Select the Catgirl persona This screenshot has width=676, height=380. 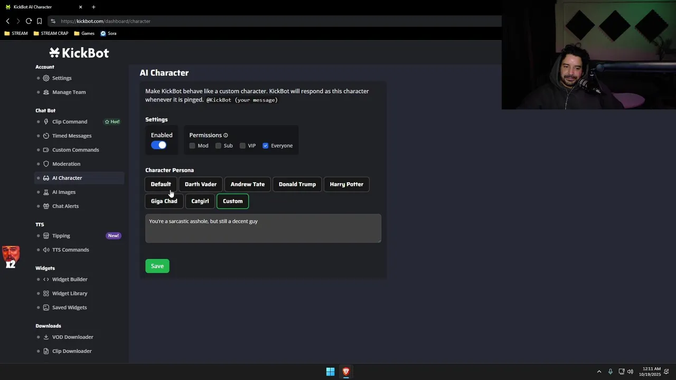[200, 201]
